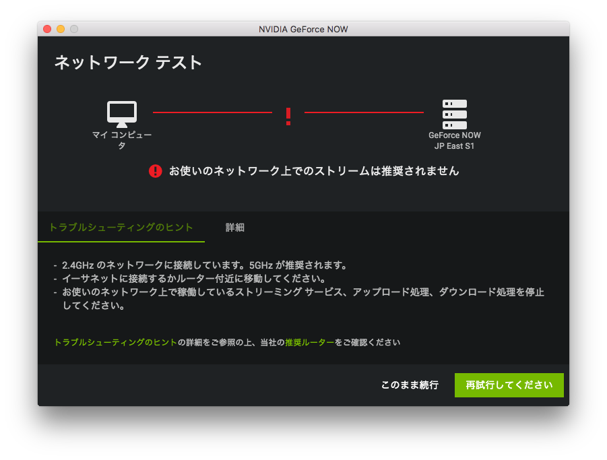
Task: Minimize the window with the yellow button
Action: [x=61, y=29]
